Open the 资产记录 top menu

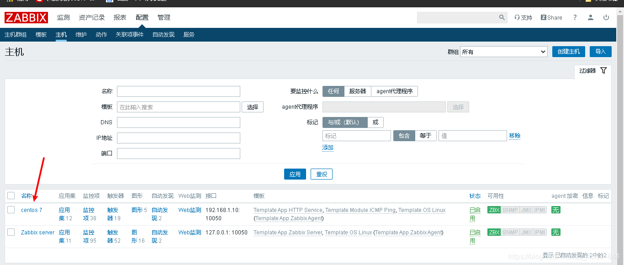(92, 17)
